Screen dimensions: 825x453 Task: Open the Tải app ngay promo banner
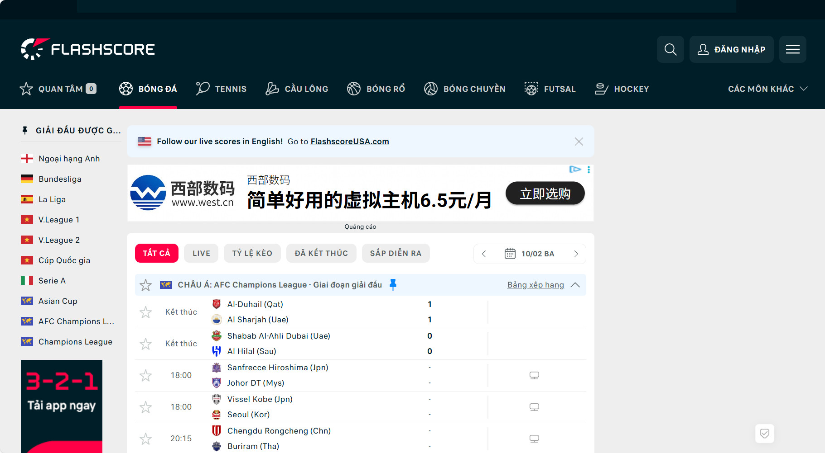(62, 406)
